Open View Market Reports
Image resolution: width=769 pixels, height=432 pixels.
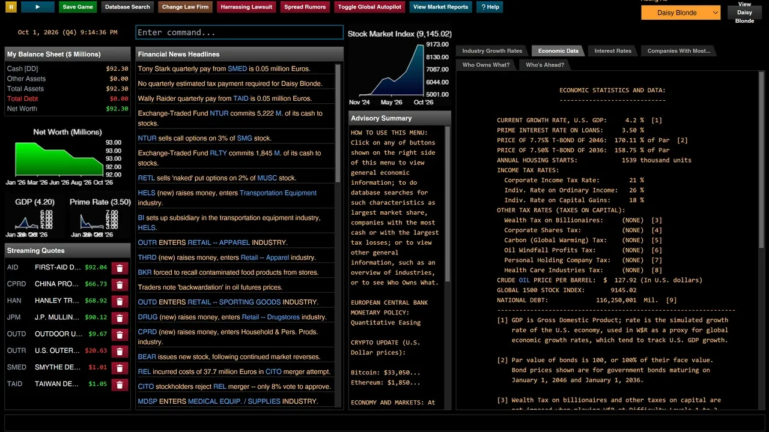[x=440, y=7]
